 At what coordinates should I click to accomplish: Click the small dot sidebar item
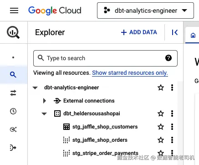tap(13, 57)
